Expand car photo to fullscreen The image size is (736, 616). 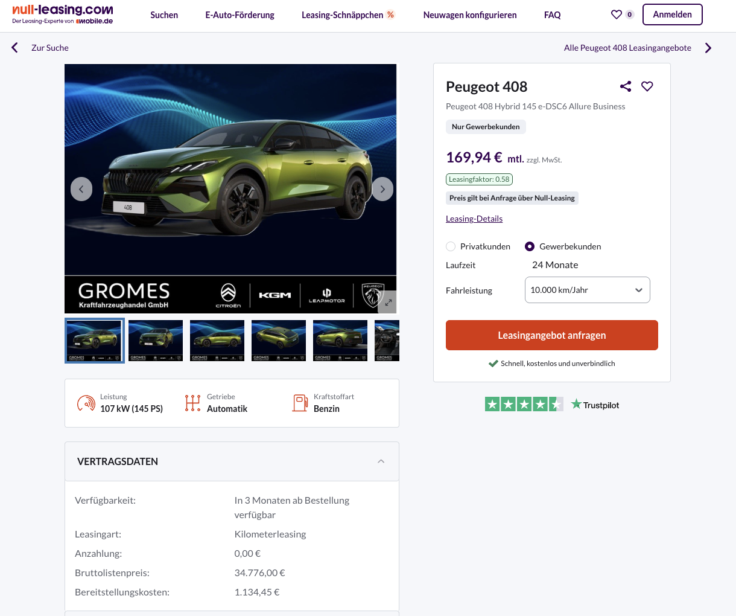pyautogui.click(x=388, y=303)
